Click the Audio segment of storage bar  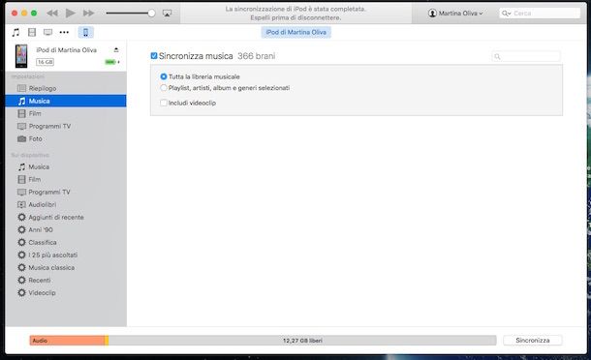pos(67,341)
